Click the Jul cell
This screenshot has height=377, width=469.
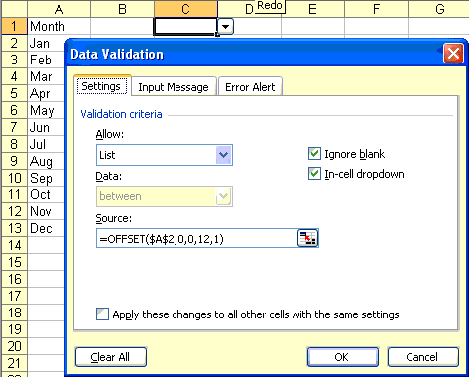pyautogui.click(x=47, y=145)
